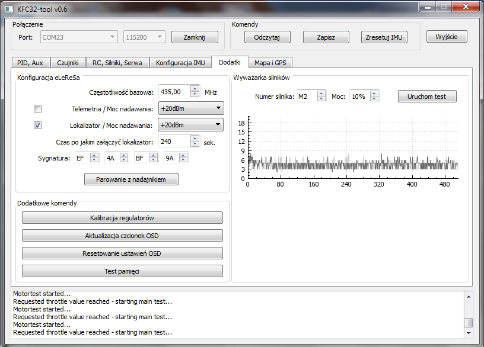Click the Zresetuj IMU button

(x=384, y=37)
